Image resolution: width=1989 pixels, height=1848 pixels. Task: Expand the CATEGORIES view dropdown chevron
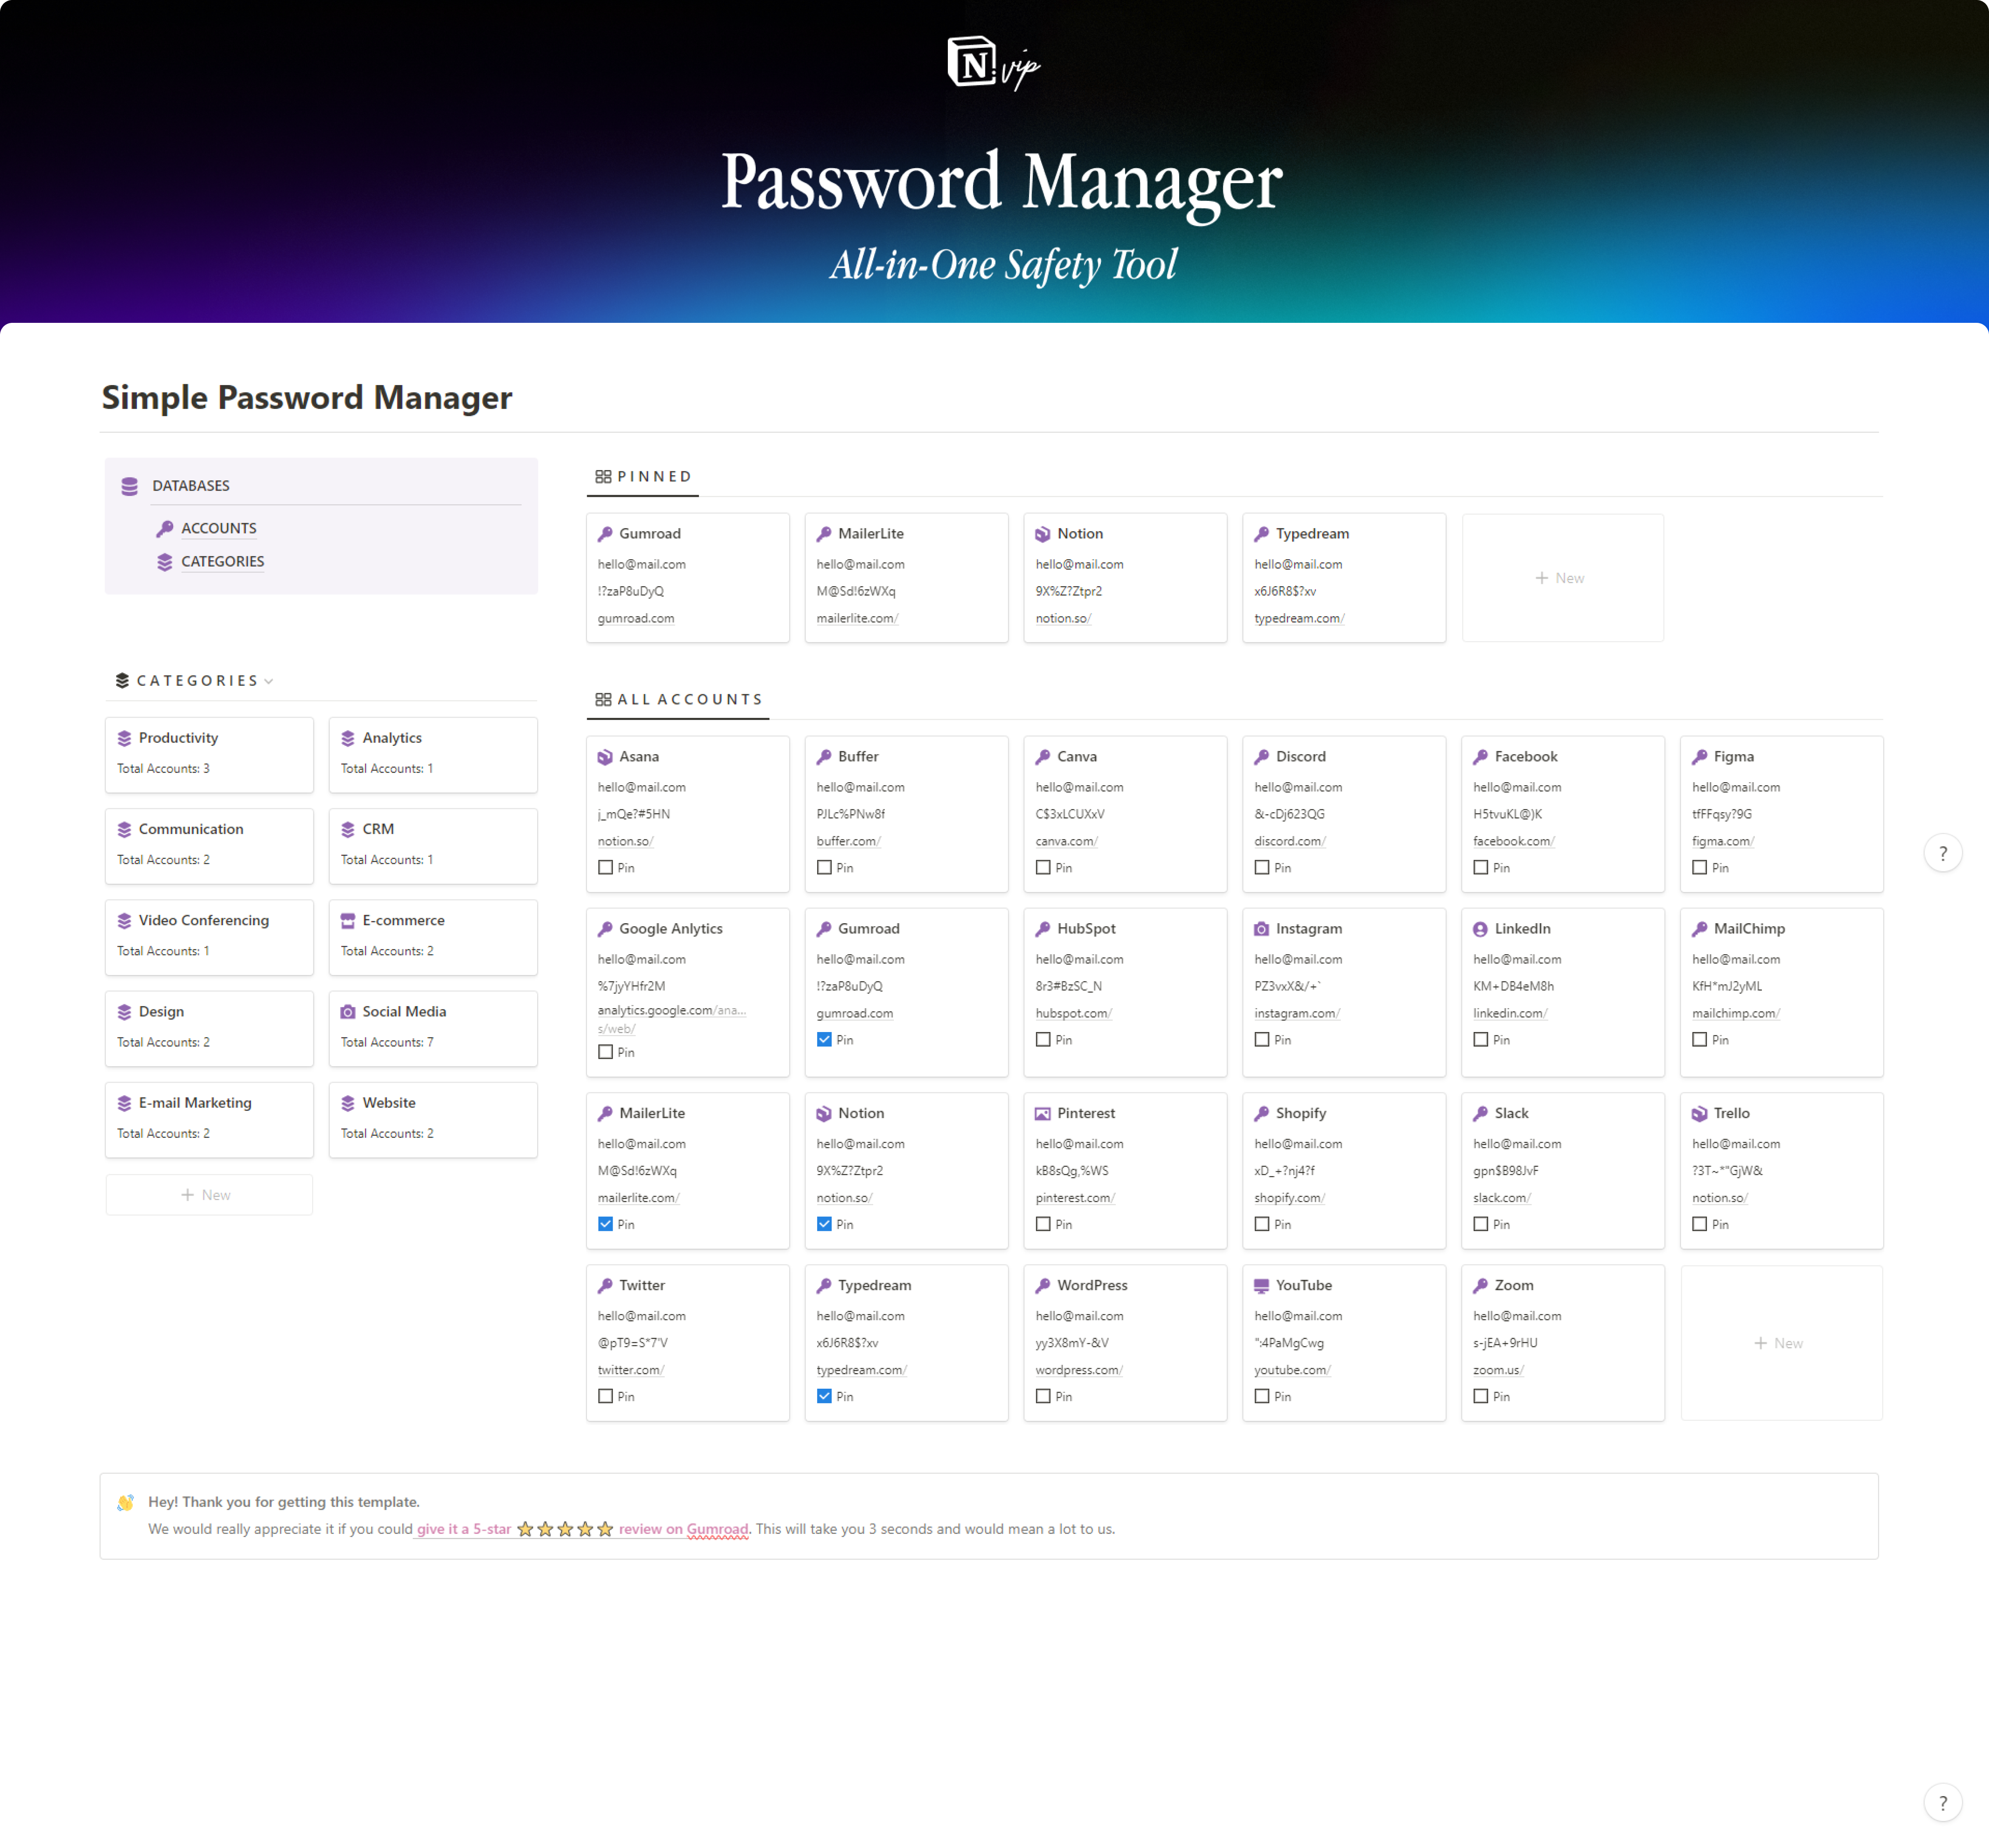(x=269, y=681)
